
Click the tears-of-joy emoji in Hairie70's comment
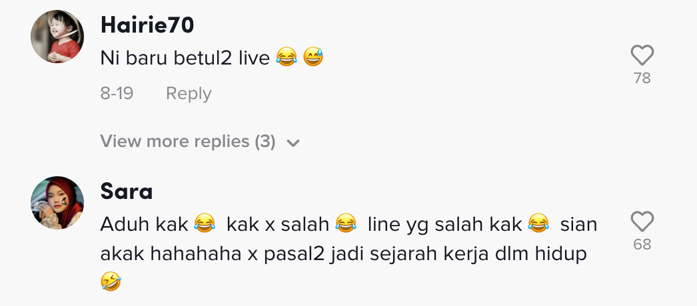point(286,59)
